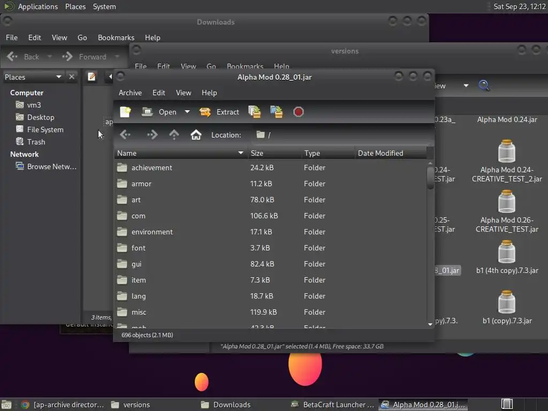
Task: Create a new archive with toolbar icon
Action: tap(125, 112)
